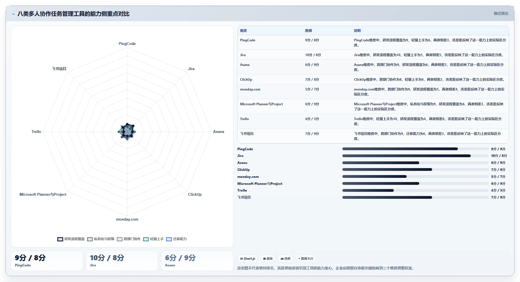The height and width of the screenshot is (282, 520).
Task: Select the 数据 column header
Action: click(308, 31)
